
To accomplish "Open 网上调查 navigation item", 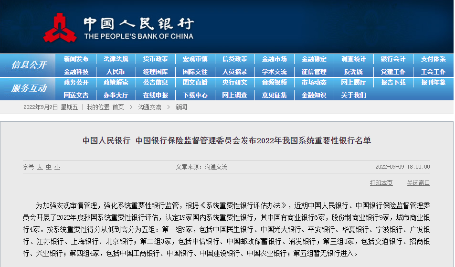I will (x=234, y=95).
